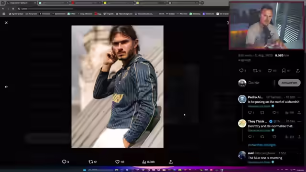Open m4l profile avatar
The height and width of the screenshot is (172, 306).
[242, 155]
